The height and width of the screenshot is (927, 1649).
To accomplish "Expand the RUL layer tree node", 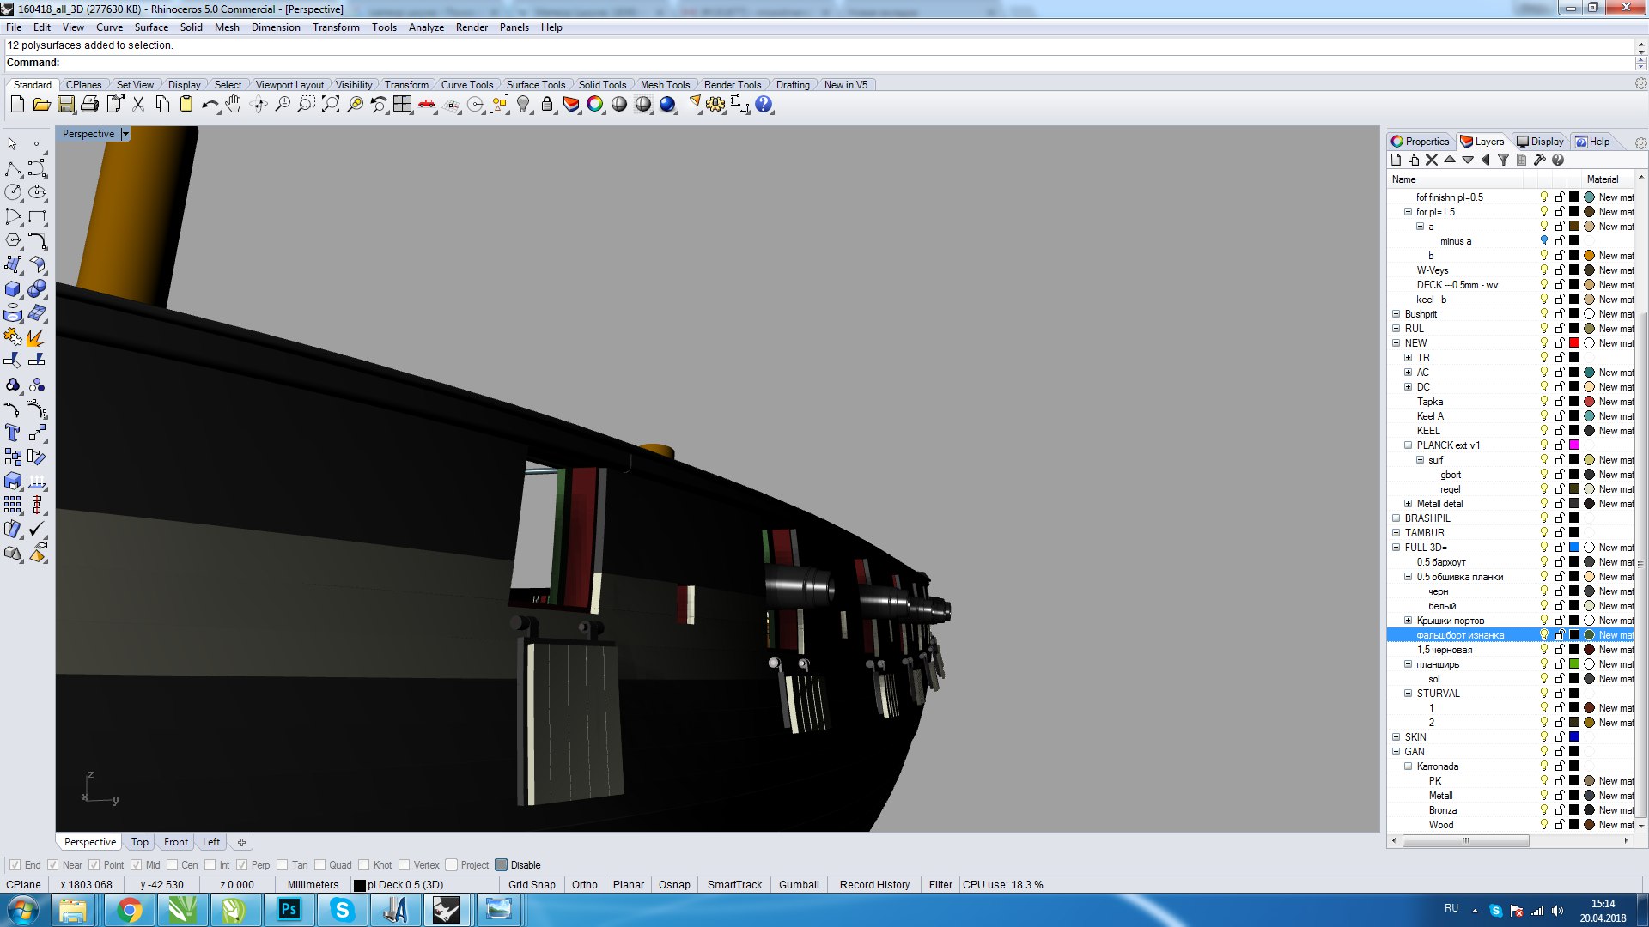I will 1396,329.
